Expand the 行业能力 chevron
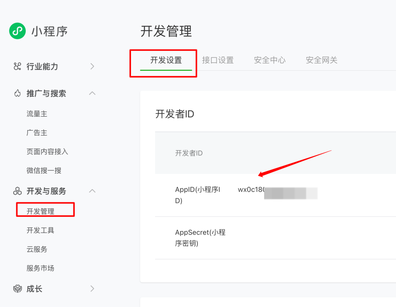This screenshot has width=396, height=307. pyautogui.click(x=92, y=66)
